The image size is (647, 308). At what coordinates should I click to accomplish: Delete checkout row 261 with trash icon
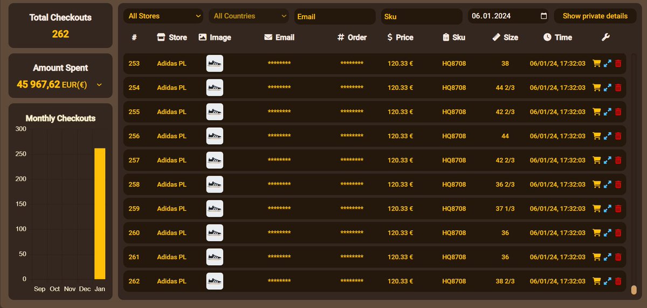point(618,257)
